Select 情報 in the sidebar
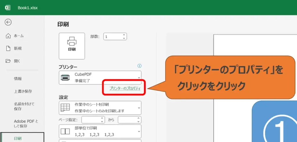 click(18, 79)
